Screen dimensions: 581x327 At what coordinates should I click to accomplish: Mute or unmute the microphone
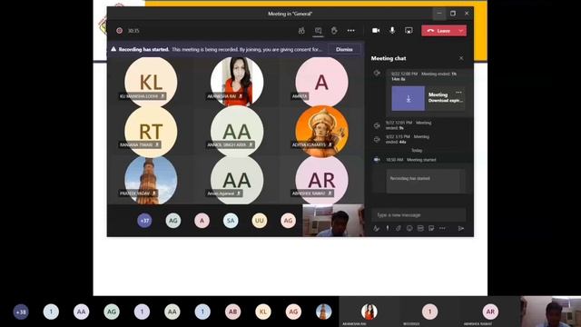[392, 31]
